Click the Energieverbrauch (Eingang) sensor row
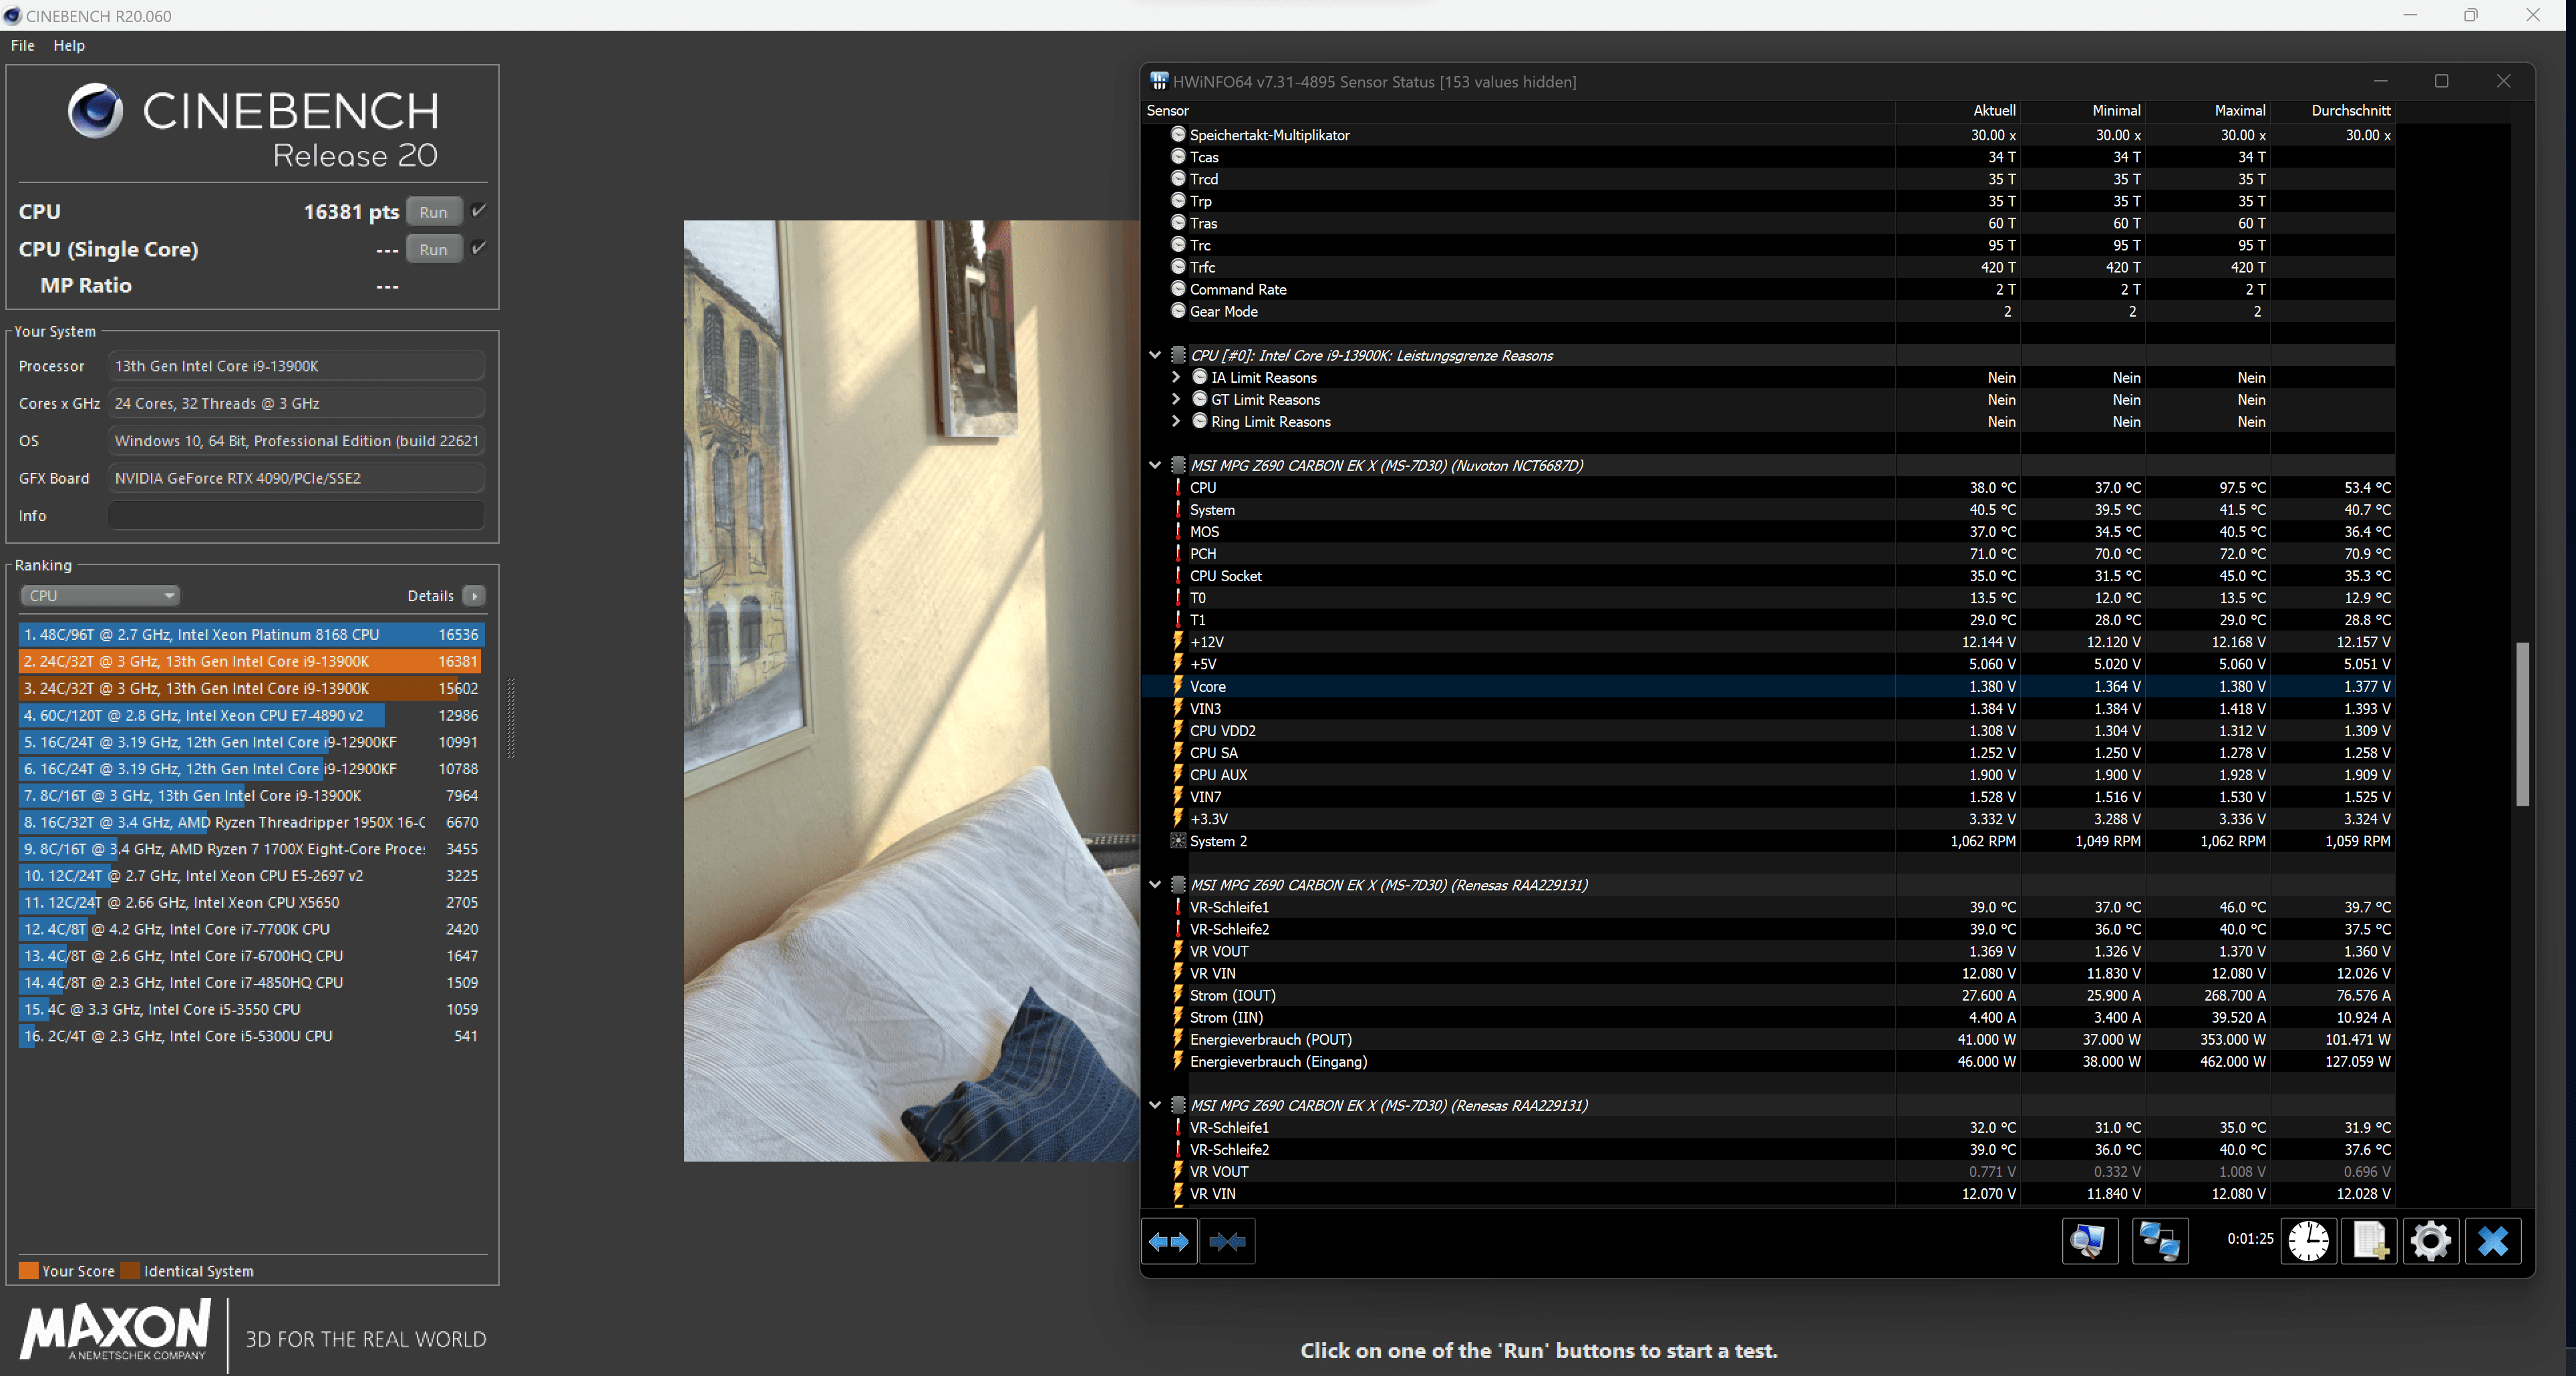The image size is (2576, 1376). point(1768,1061)
